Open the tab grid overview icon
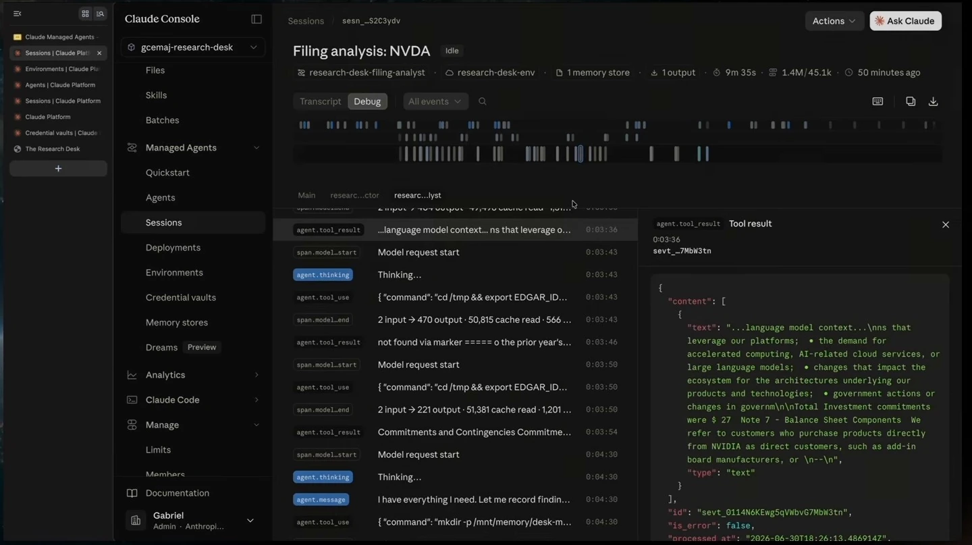This screenshot has height=545, width=972. coord(85,14)
